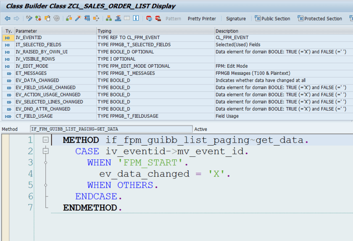
Task: Toggle Display/Change mode pencil icon
Action: pyautogui.click(x=29, y=19)
